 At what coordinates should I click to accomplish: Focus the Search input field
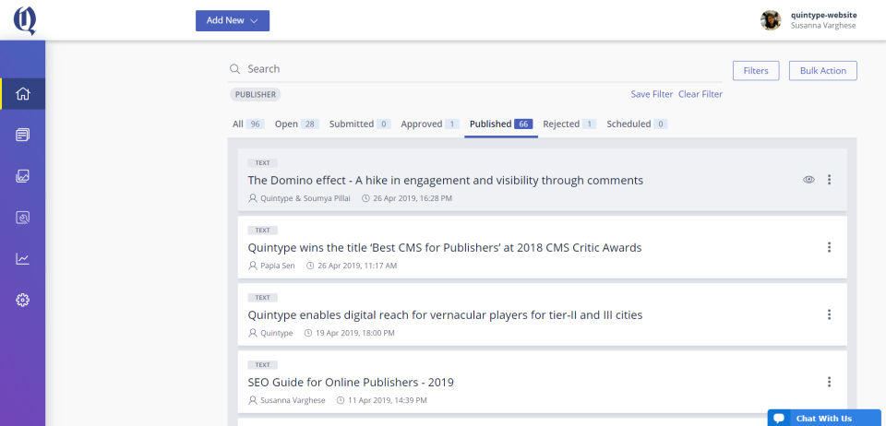[461, 69]
